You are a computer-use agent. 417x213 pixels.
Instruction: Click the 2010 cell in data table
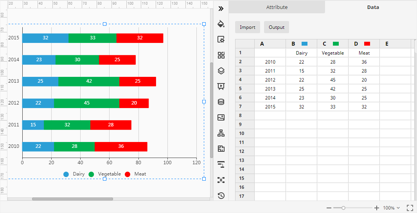click(x=270, y=62)
